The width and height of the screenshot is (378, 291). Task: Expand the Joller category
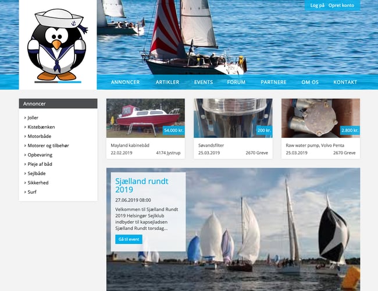coord(33,118)
